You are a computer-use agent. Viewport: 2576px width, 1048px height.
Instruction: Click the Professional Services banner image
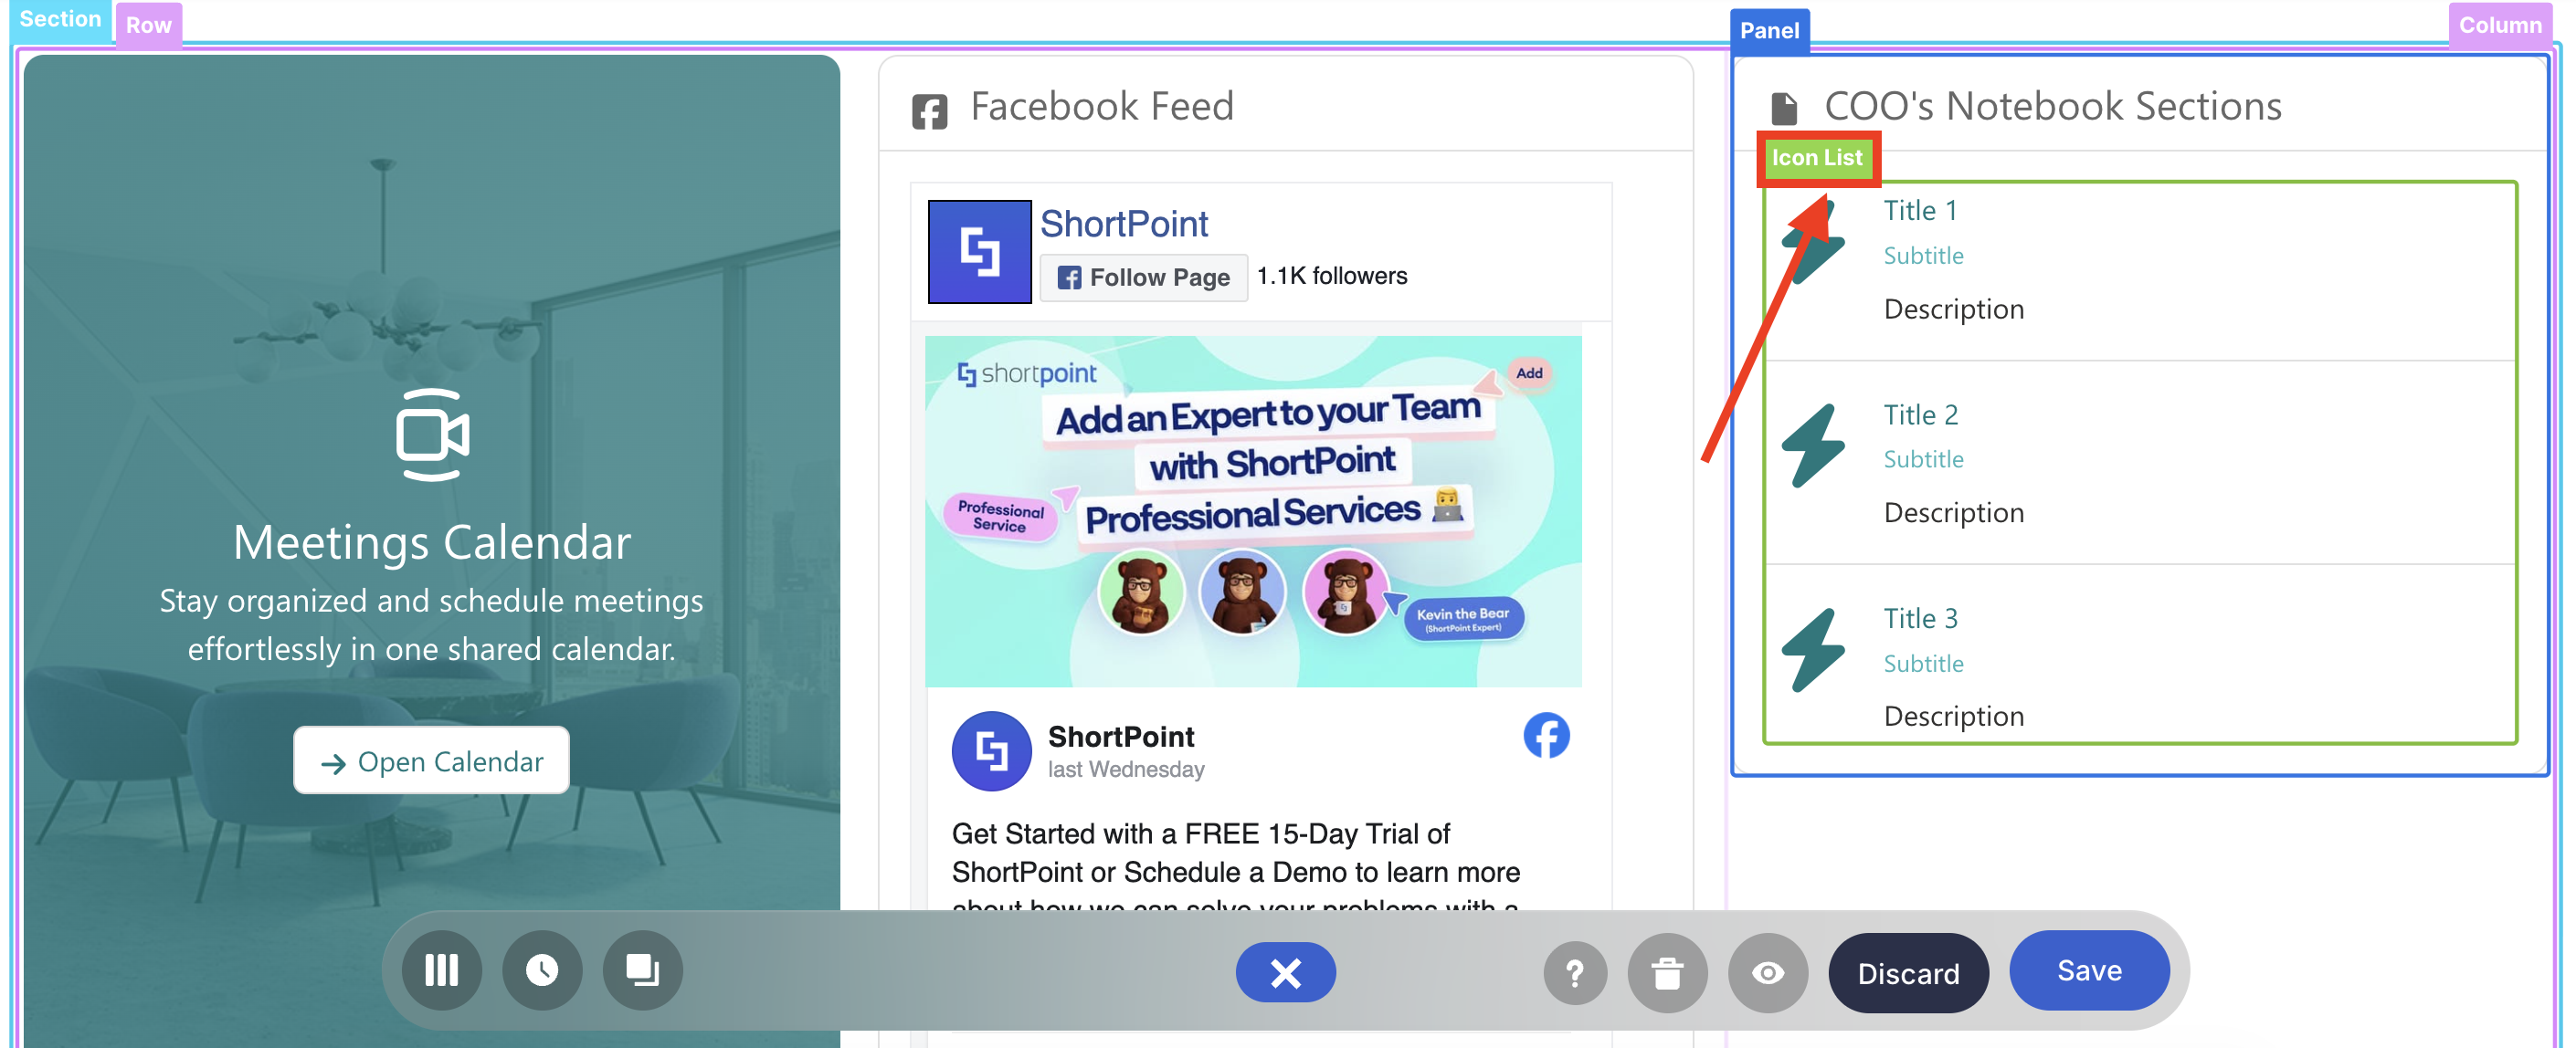click(x=1252, y=510)
